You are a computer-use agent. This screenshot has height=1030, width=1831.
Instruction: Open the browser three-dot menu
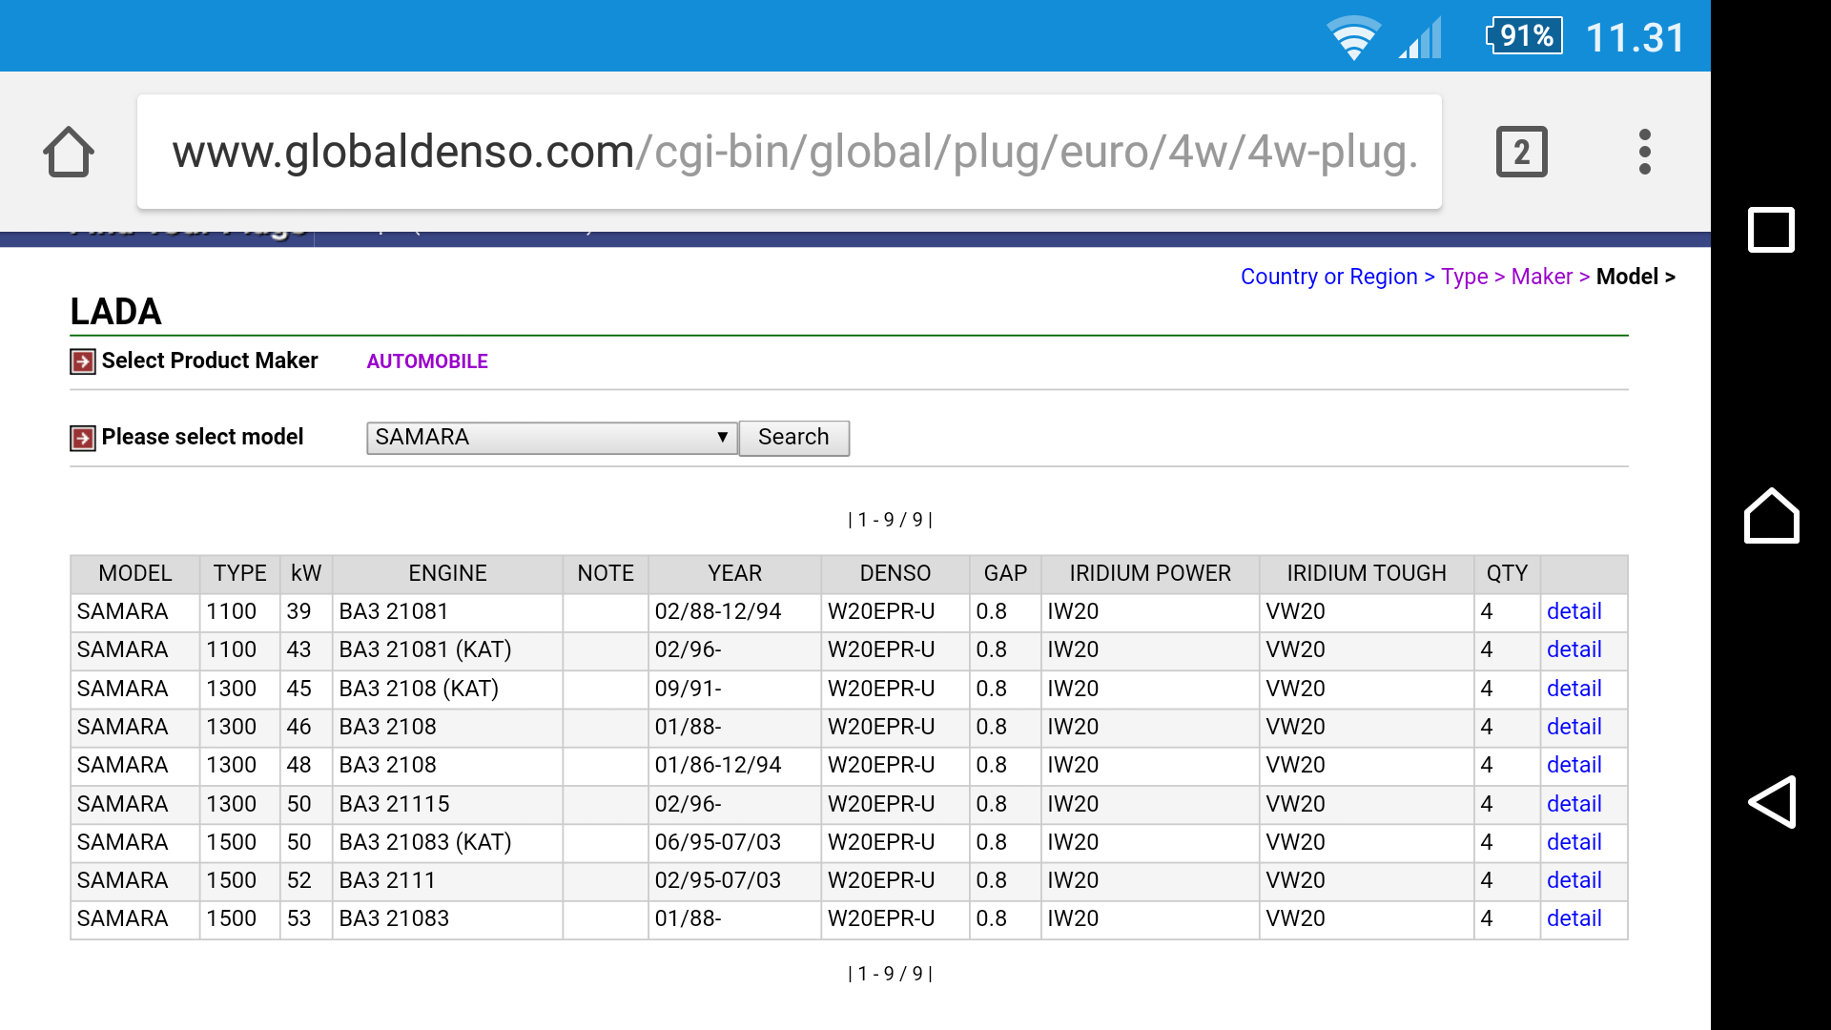[1644, 152]
